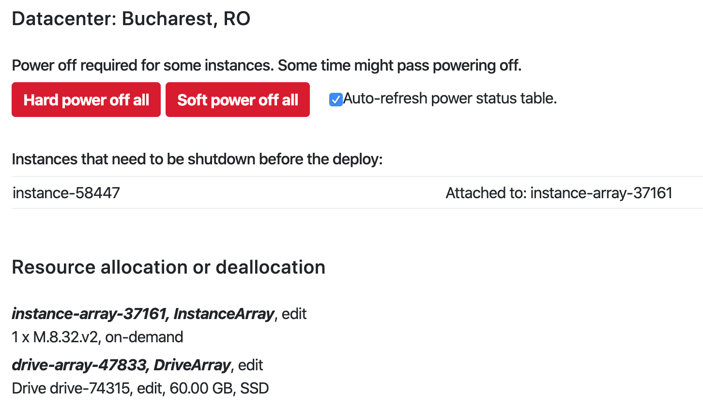This screenshot has height=408, width=703.
Task: Open the edit link after drive-74315
Action: tap(149, 388)
